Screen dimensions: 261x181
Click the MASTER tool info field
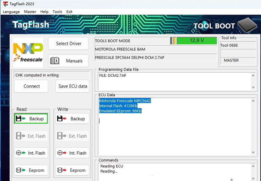tap(238, 60)
